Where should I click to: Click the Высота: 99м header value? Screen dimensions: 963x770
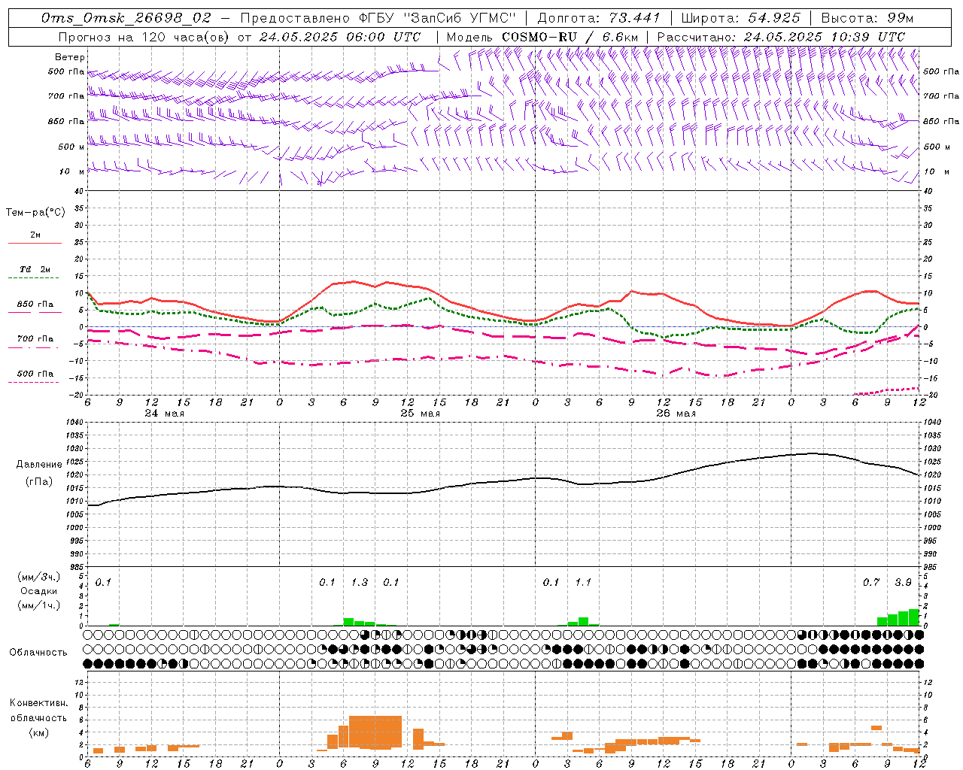click(867, 18)
